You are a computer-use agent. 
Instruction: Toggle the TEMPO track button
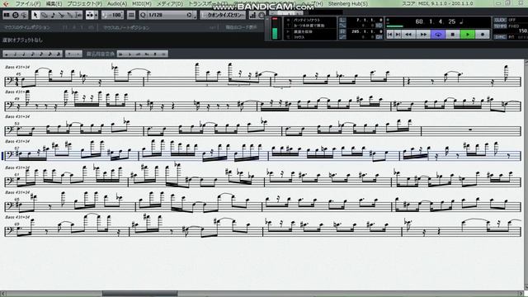pyautogui.click(x=500, y=26)
